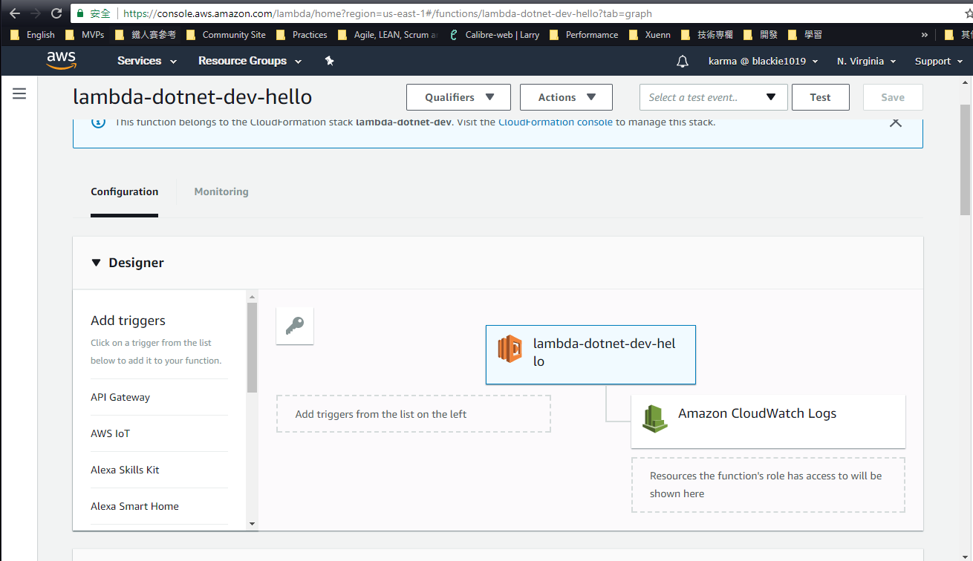Click the Test button
The image size is (973, 561).
click(820, 97)
